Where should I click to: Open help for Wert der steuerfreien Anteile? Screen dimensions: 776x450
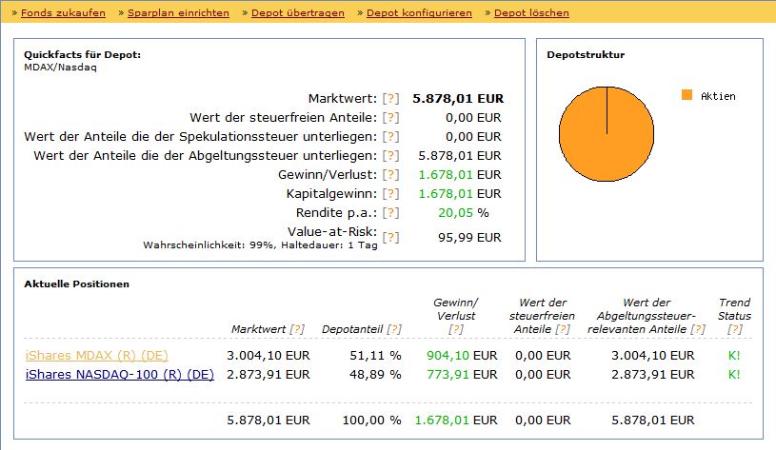point(390,118)
